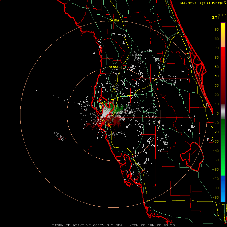Click the -10 value on velocity scale

pos(216,123)
